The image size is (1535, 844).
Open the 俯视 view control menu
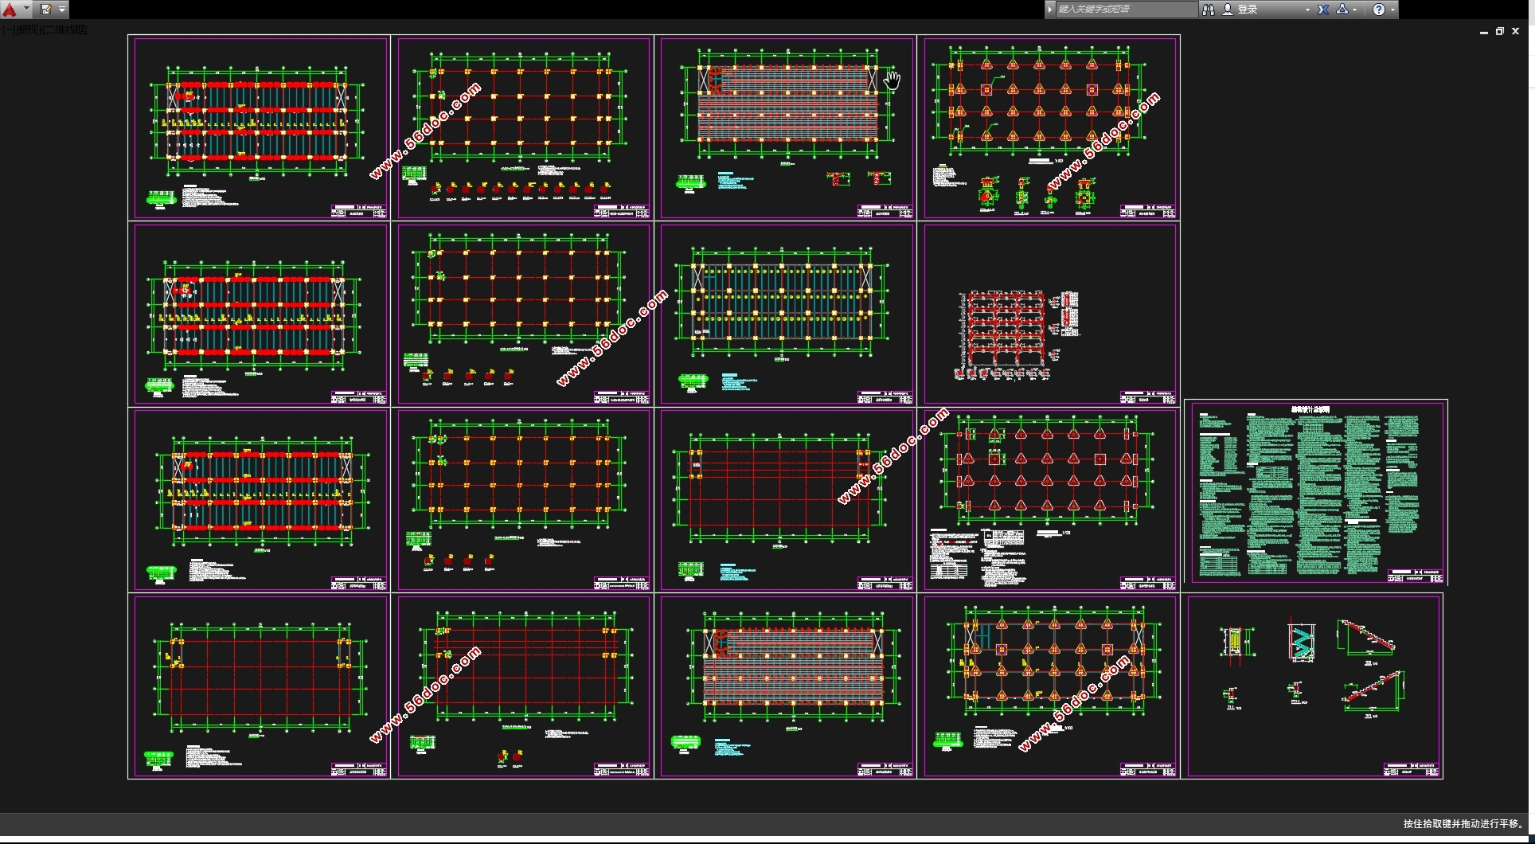point(28,30)
